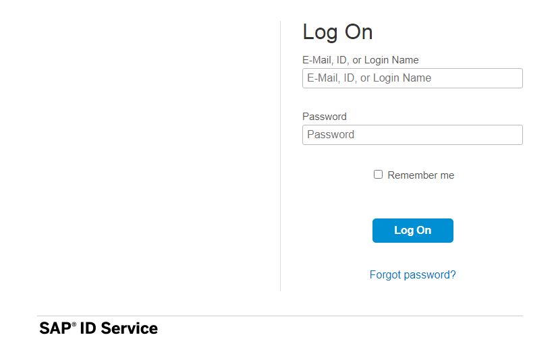Click the "Remember me" label text
The height and width of the screenshot is (354, 554).
tap(420, 175)
